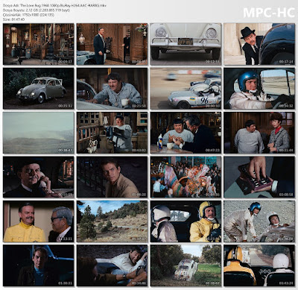Select the file name line mentioning The Love Bug
The height and width of the screenshot is (290, 298).
(54, 5)
